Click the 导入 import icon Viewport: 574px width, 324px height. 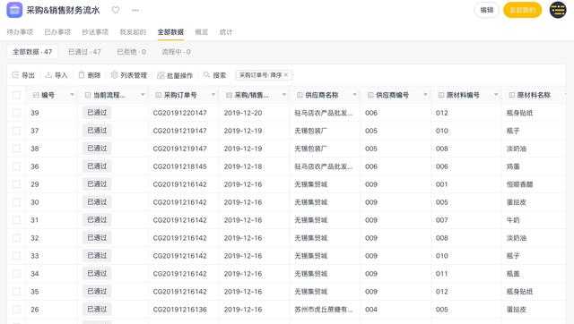point(48,75)
